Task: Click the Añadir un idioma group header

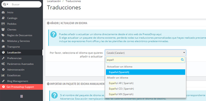Action: coord(117,78)
